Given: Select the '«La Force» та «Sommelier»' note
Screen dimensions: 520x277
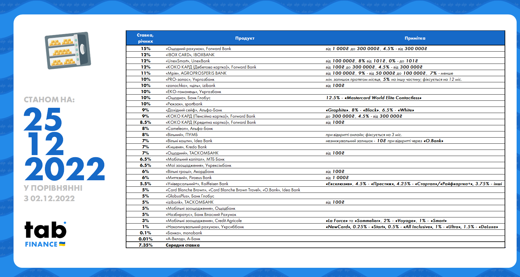Looking at the screenshot, I should [386, 220].
